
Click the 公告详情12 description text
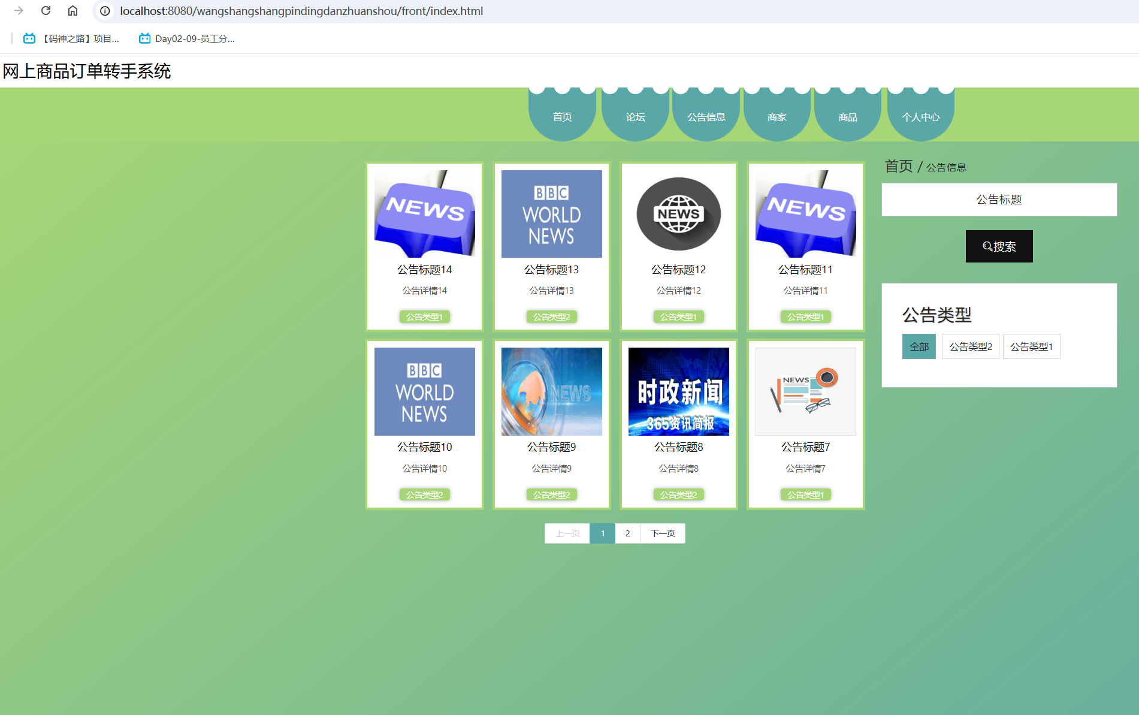coord(679,291)
